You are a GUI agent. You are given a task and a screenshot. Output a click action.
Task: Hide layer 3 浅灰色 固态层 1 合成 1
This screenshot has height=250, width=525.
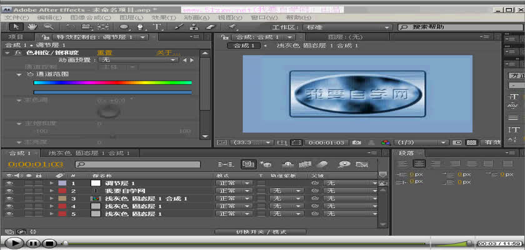pos(9,199)
